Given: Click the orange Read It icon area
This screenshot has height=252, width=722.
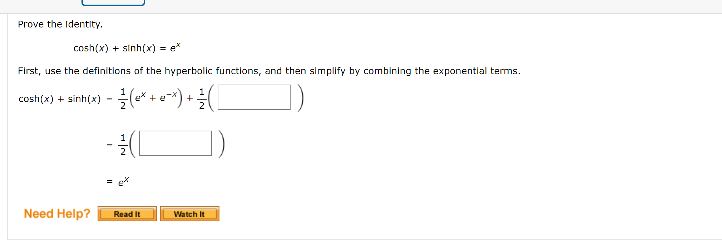Looking at the screenshot, I should 127,214.
